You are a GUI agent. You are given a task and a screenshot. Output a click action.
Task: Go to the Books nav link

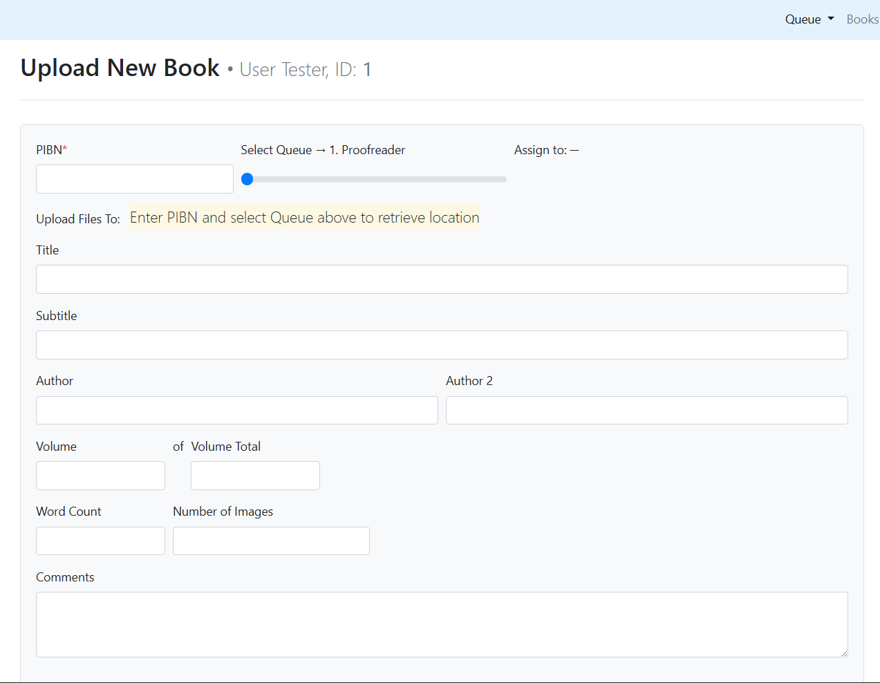(x=862, y=19)
